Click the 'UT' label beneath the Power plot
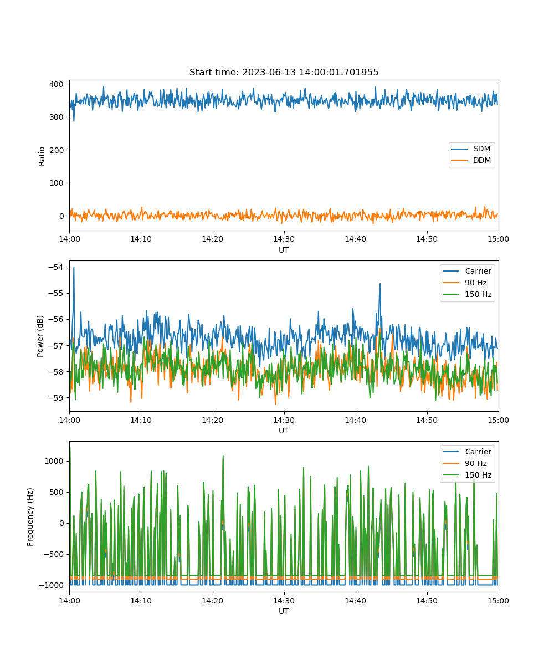The width and height of the screenshot is (554, 665). [284, 431]
